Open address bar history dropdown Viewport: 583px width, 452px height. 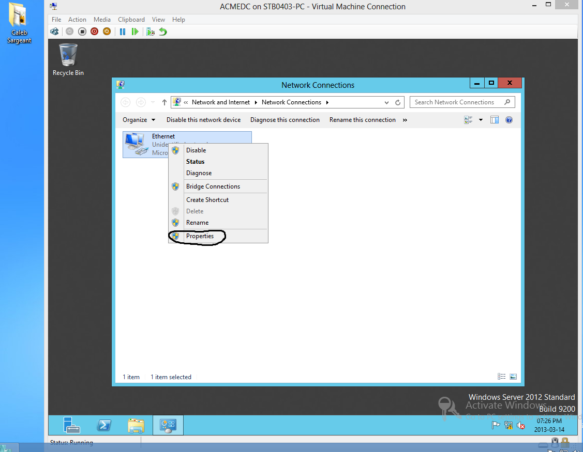point(387,102)
